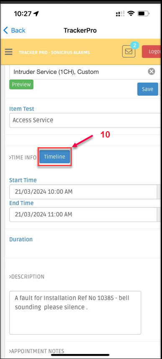
Task: Open the mail envelope messages icon
Action: click(129, 51)
